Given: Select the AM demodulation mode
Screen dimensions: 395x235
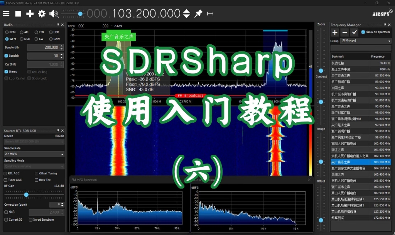Looking at the screenshot, I should coord(24,32).
